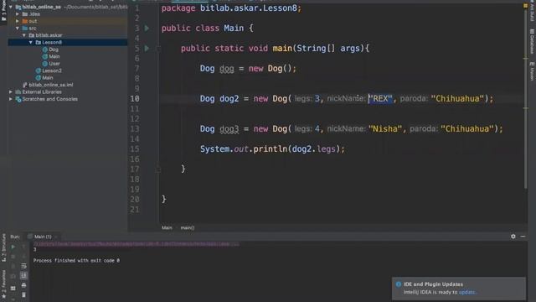Rerun Main using green play icon in Run panel
The image size is (536, 302).
click(13, 247)
